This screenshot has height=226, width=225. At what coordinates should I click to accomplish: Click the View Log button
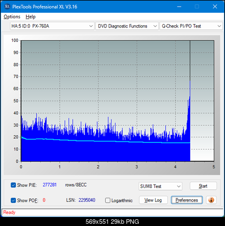[153, 200]
